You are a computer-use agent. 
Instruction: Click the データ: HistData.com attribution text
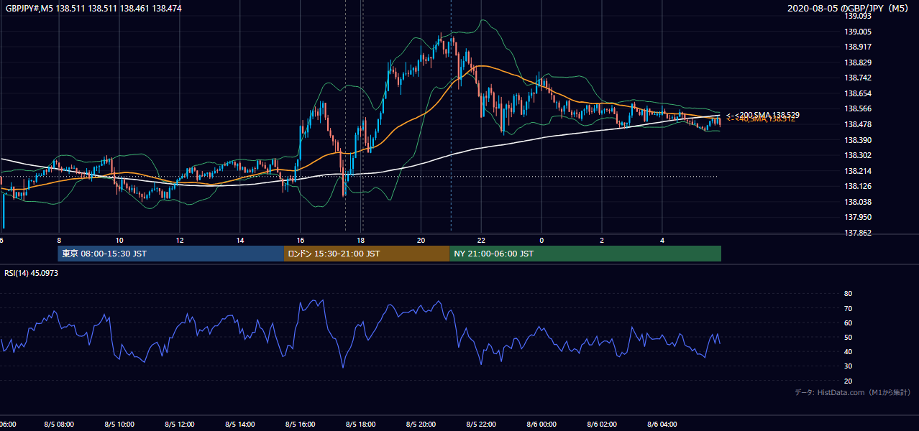[853, 392]
